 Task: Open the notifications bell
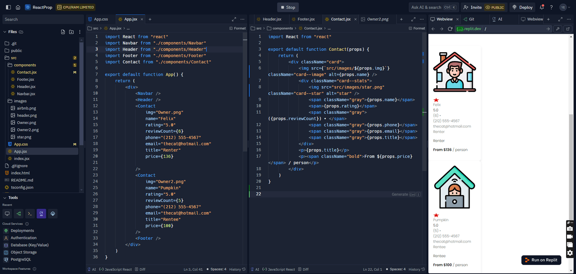click(542, 7)
